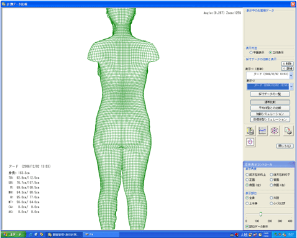Screen dimensions: 297x238
Task: Click the スタート start button
Action: click(14, 234)
